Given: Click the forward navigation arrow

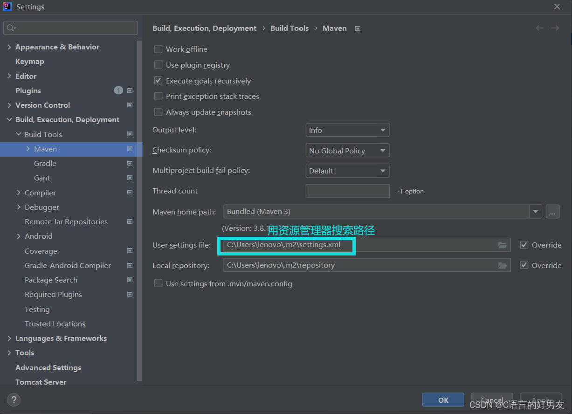Looking at the screenshot, I should click(x=555, y=28).
